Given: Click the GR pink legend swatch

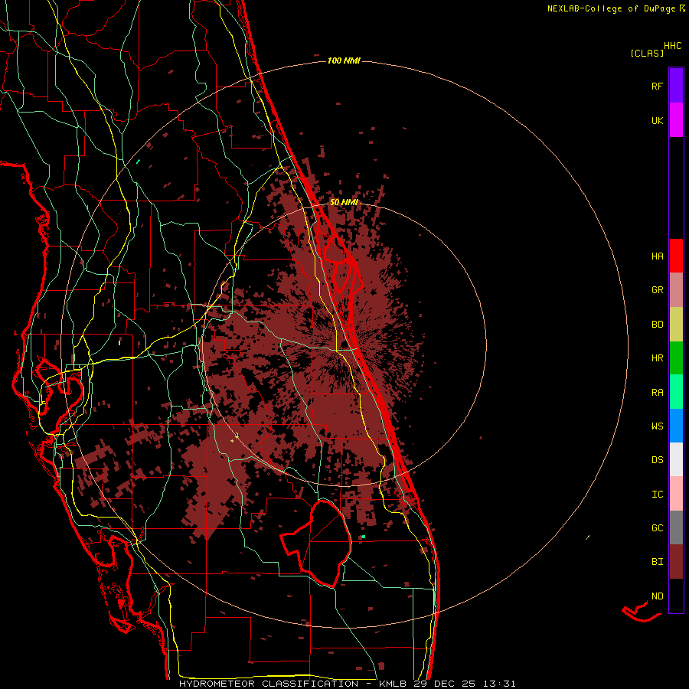Looking at the screenshot, I should pyautogui.click(x=676, y=290).
